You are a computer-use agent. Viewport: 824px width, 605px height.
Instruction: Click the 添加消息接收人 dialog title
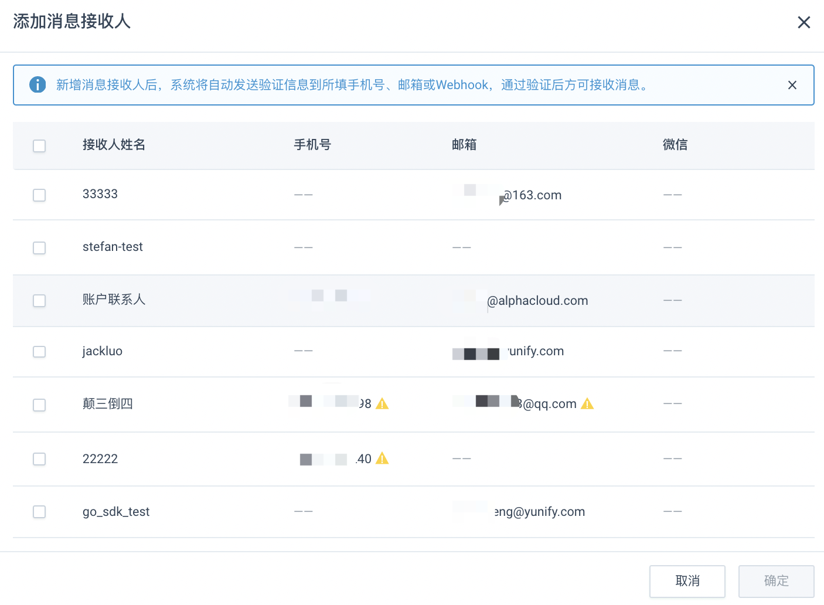[x=72, y=22]
